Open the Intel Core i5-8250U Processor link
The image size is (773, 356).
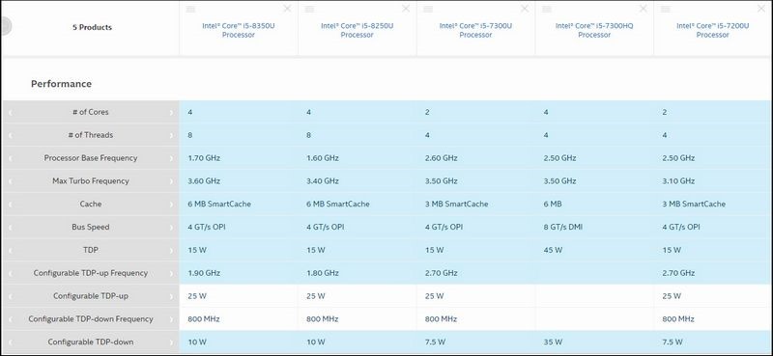pyautogui.click(x=357, y=30)
